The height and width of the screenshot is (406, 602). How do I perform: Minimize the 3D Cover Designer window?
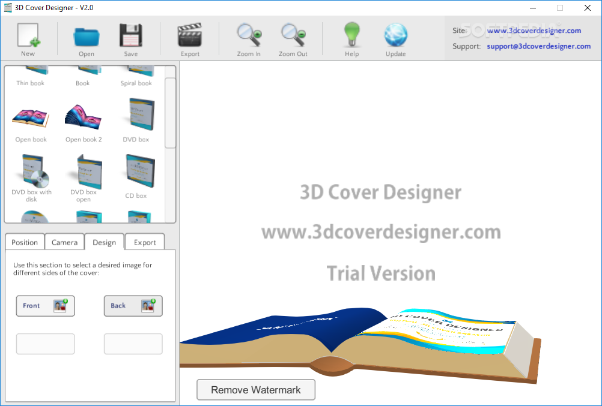click(534, 8)
